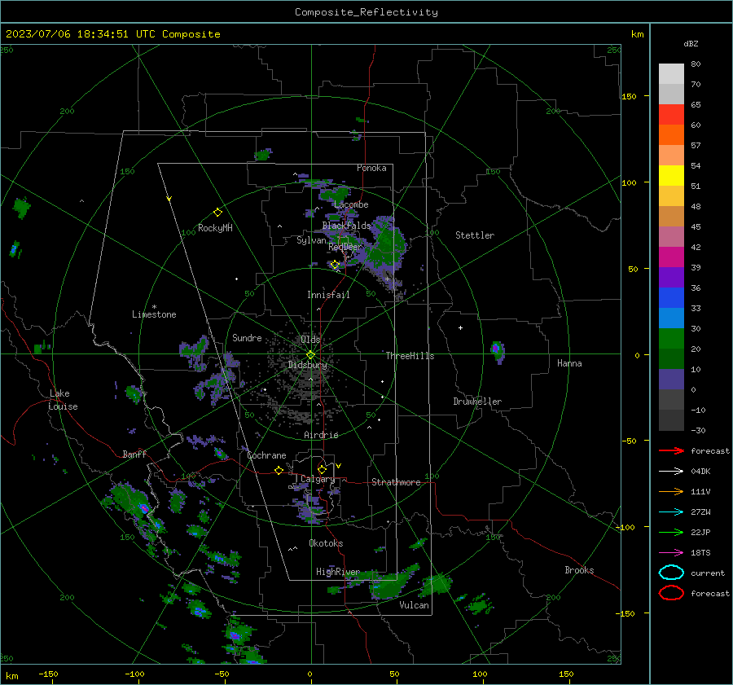Click the 80 dBZ color swatch

[x=671, y=74]
